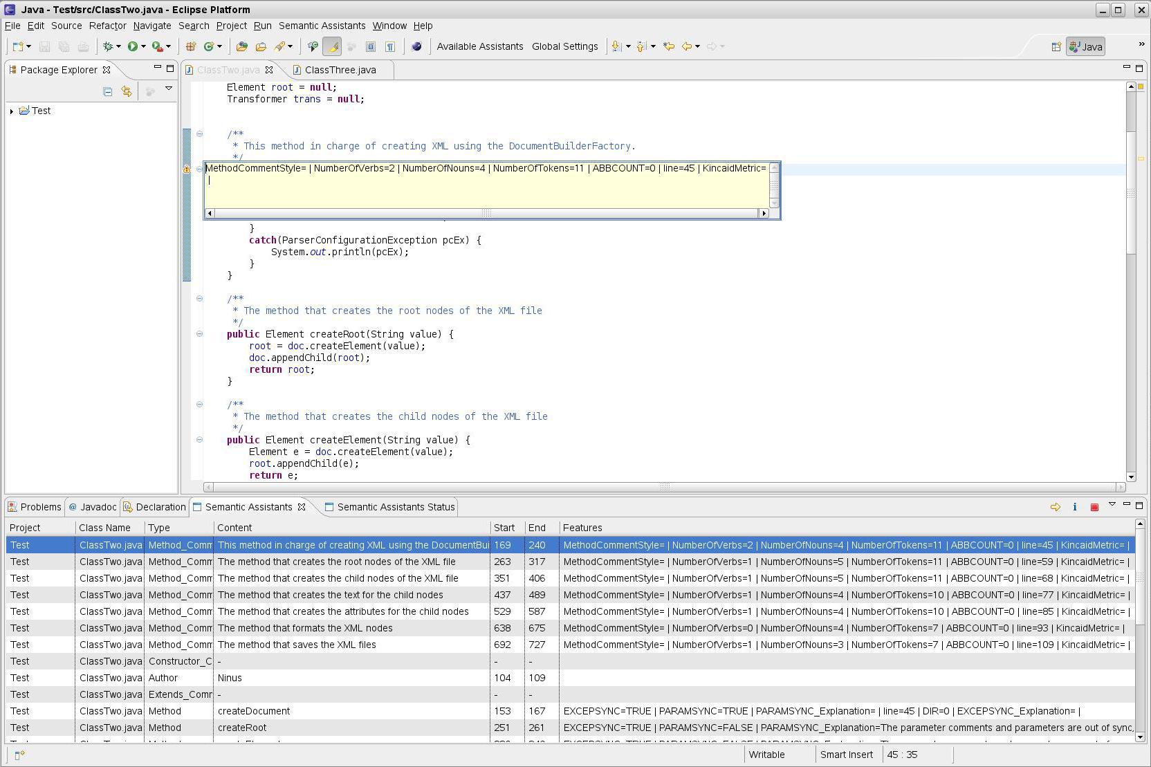Switch to the ClassThree.java editor tab
Image resolution: width=1151 pixels, height=767 pixels.
(340, 70)
